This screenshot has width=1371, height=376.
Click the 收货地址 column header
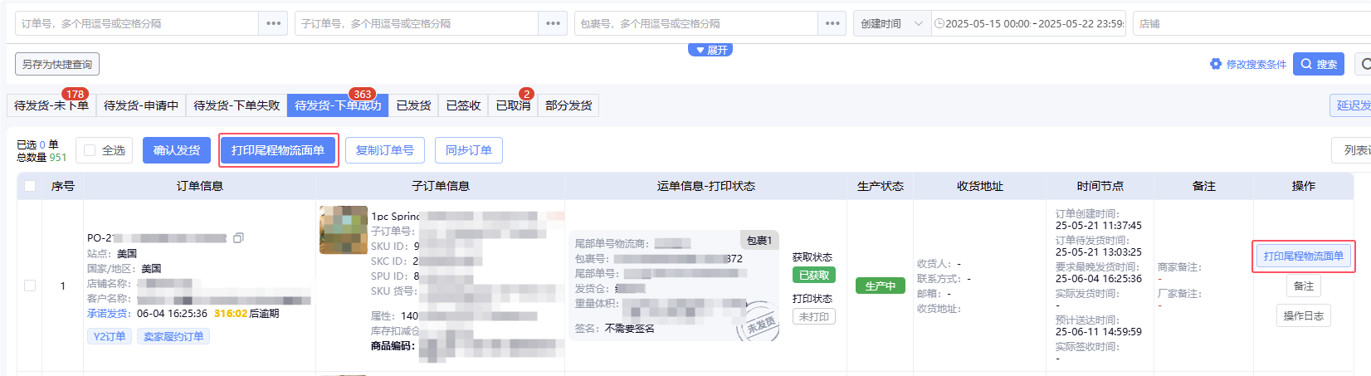click(980, 186)
